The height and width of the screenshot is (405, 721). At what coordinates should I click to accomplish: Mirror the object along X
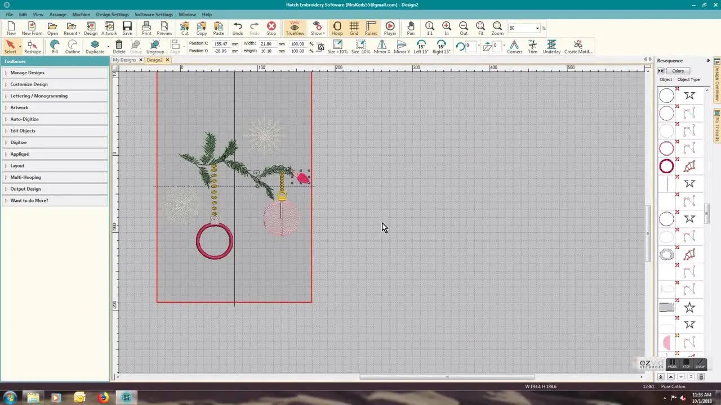point(382,47)
